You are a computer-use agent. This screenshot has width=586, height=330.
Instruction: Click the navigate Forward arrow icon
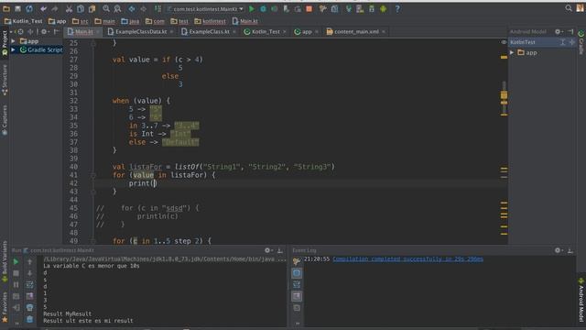[143, 8]
